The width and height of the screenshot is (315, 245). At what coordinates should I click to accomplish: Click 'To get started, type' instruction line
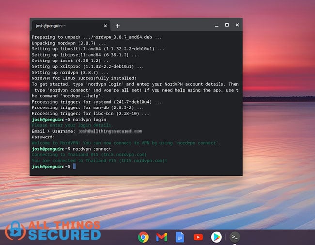pos(135,84)
